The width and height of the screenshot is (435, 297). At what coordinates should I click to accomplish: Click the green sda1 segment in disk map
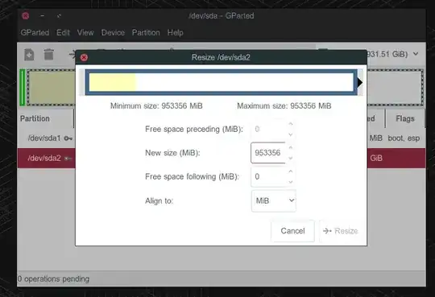[x=23, y=88]
